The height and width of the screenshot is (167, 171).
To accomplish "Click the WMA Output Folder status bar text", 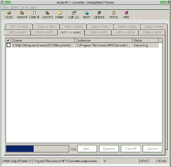I will [x=50, y=161].
